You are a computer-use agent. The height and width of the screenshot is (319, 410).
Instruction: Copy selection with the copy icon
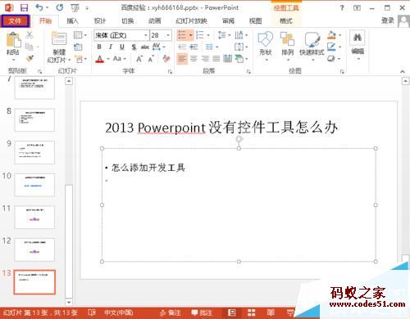[x=29, y=47]
